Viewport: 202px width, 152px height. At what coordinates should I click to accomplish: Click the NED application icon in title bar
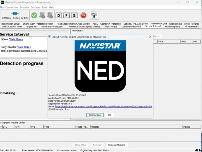coord(2,2)
